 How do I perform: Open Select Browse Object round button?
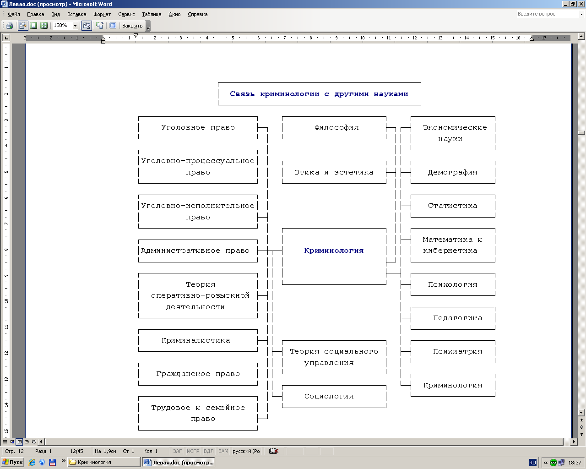[x=581, y=427]
